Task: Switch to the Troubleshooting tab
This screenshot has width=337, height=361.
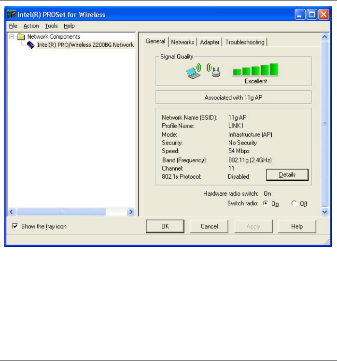Action: (245, 42)
